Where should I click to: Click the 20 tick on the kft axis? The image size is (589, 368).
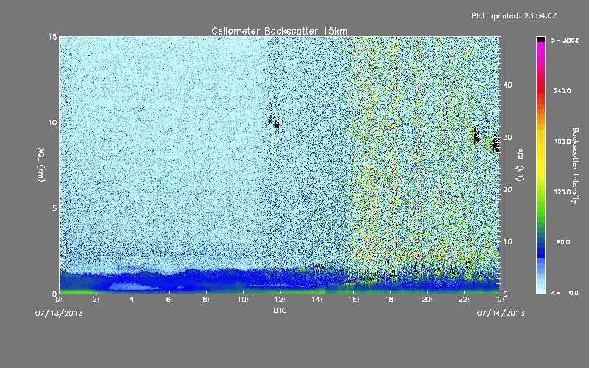click(507, 190)
